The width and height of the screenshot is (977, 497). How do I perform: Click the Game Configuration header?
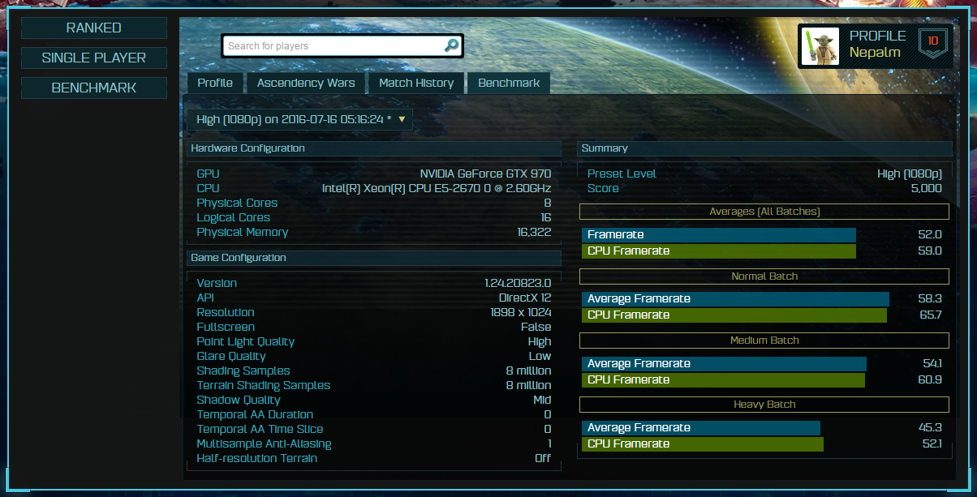pos(374,258)
